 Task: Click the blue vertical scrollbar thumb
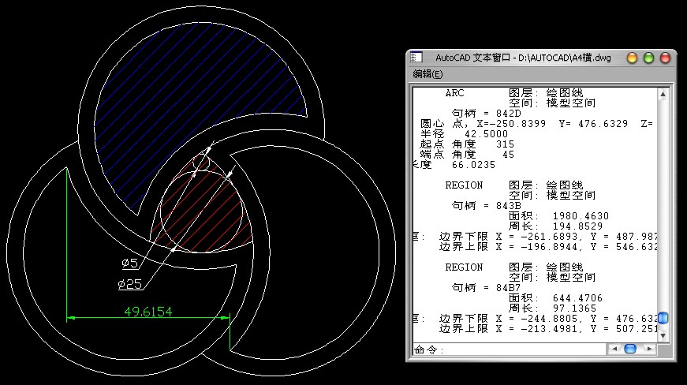[x=663, y=318]
